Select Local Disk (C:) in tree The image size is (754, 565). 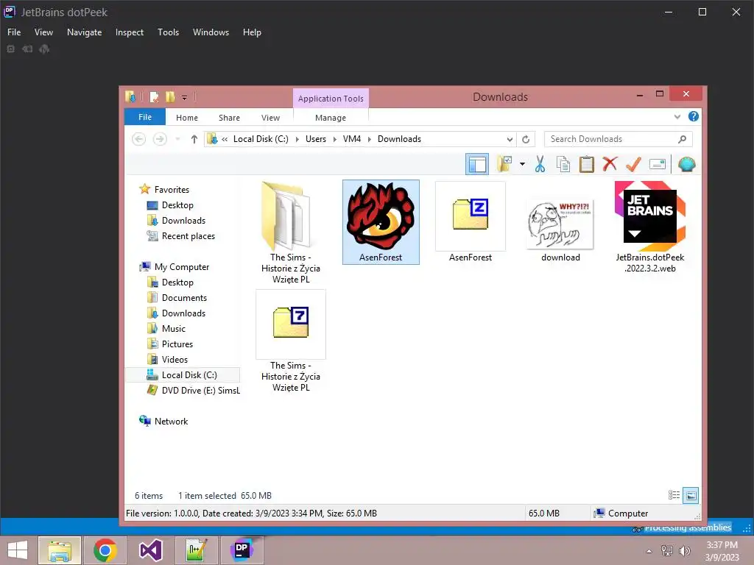tap(183, 374)
